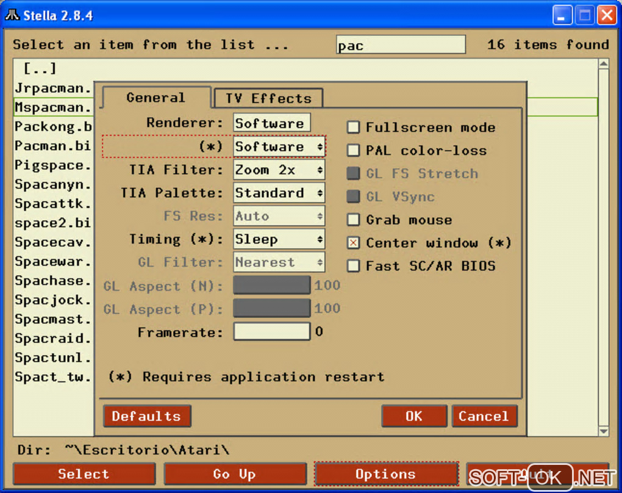
Task: Cancel the video settings dialog
Action: 484,416
